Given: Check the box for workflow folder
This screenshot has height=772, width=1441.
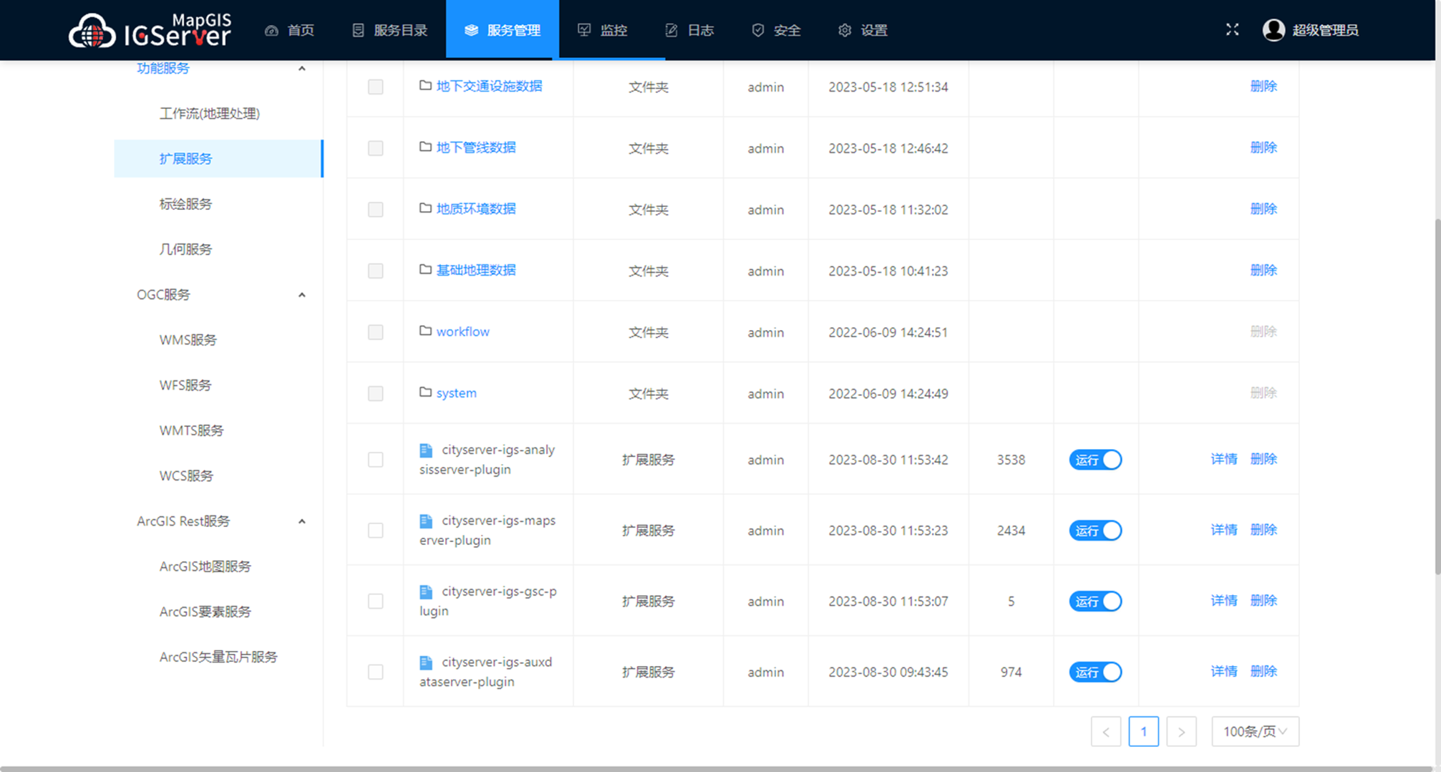Looking at the screenshot, I should tap(375, 332).
